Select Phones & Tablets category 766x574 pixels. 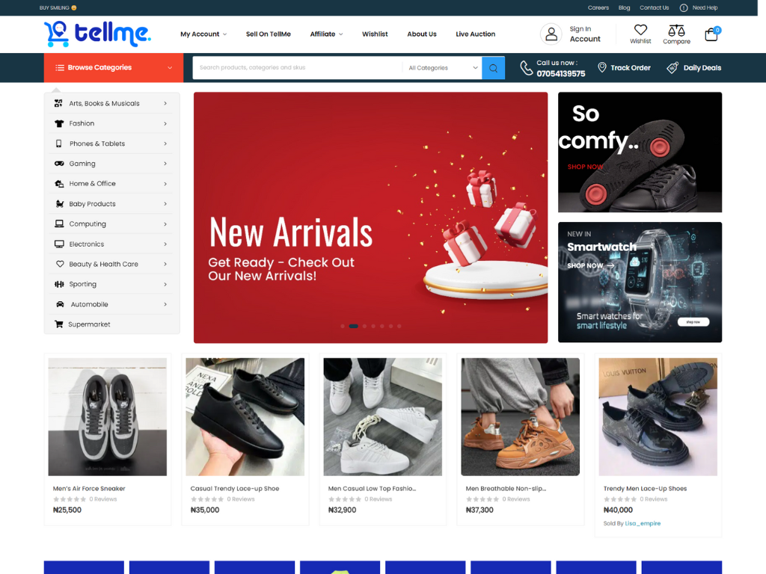pos(97,143)
